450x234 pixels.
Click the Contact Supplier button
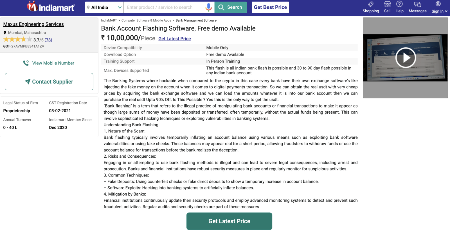click(49, 82)
